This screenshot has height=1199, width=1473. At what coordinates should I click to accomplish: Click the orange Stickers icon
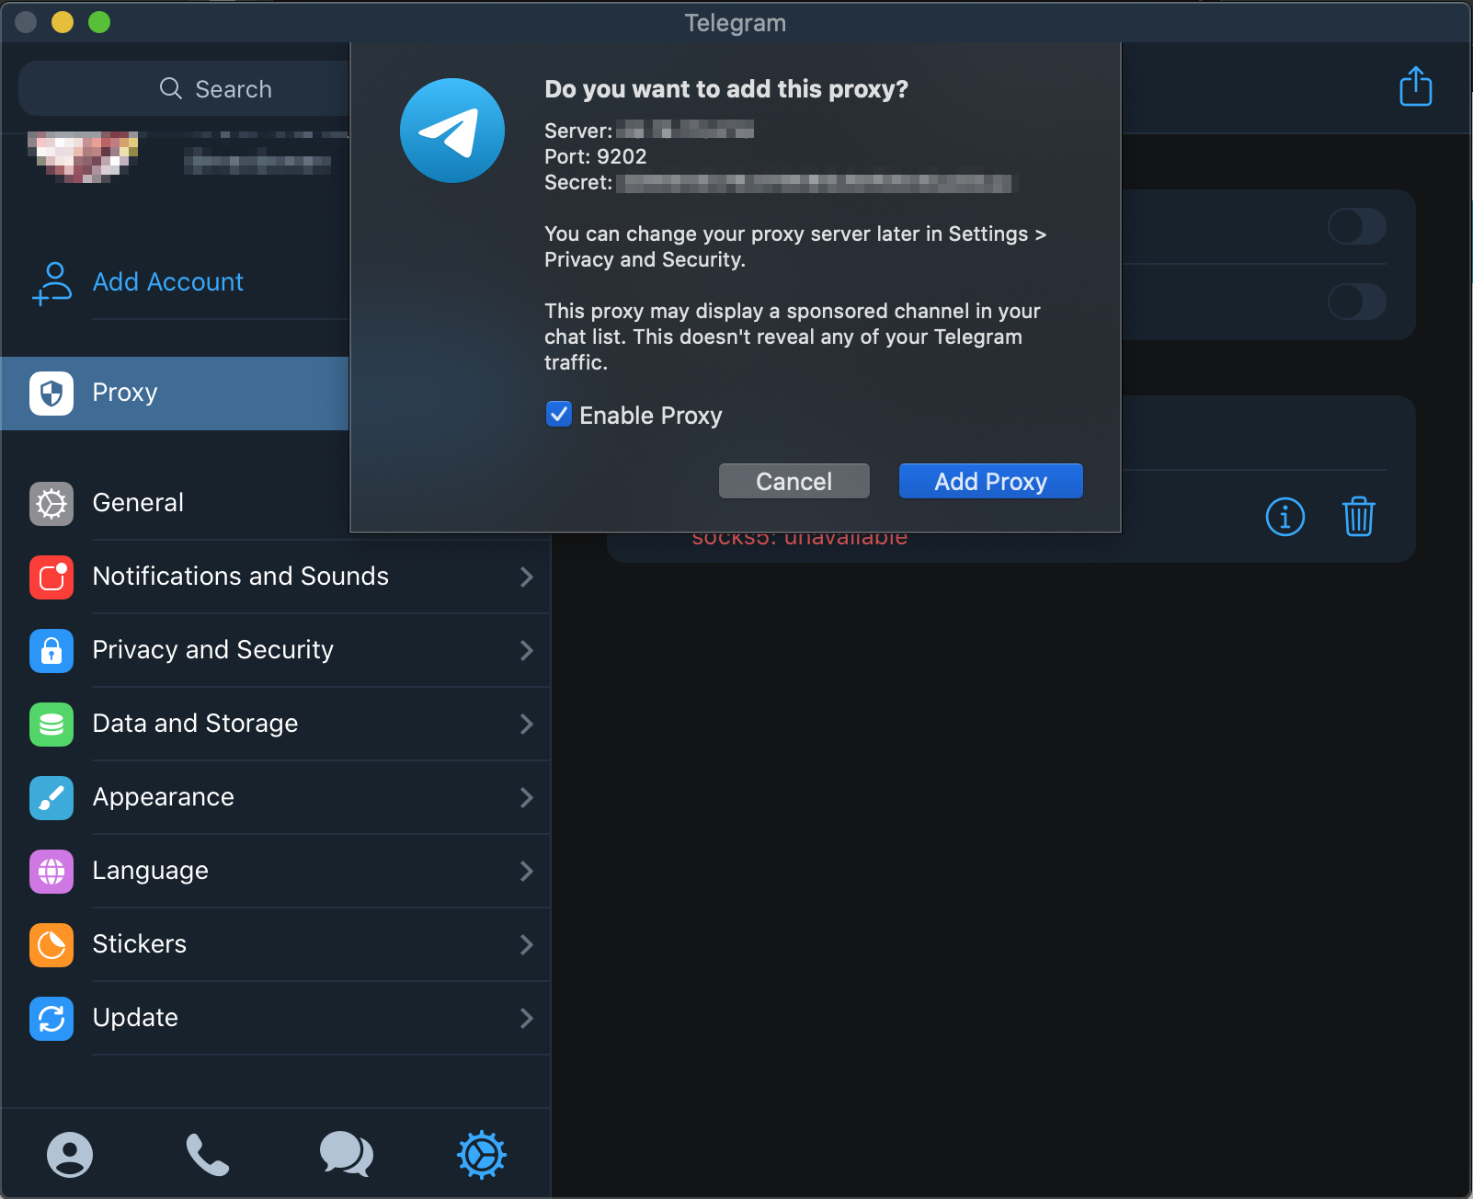click(51, 945)
